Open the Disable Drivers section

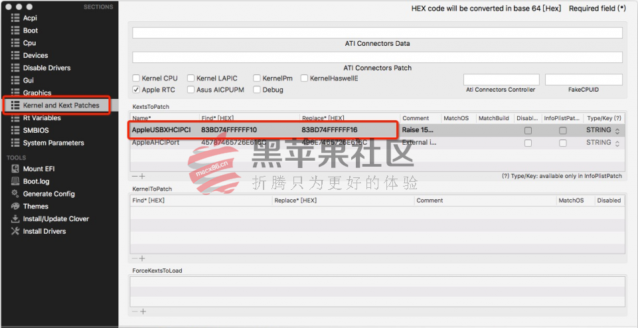coord(46,68)
